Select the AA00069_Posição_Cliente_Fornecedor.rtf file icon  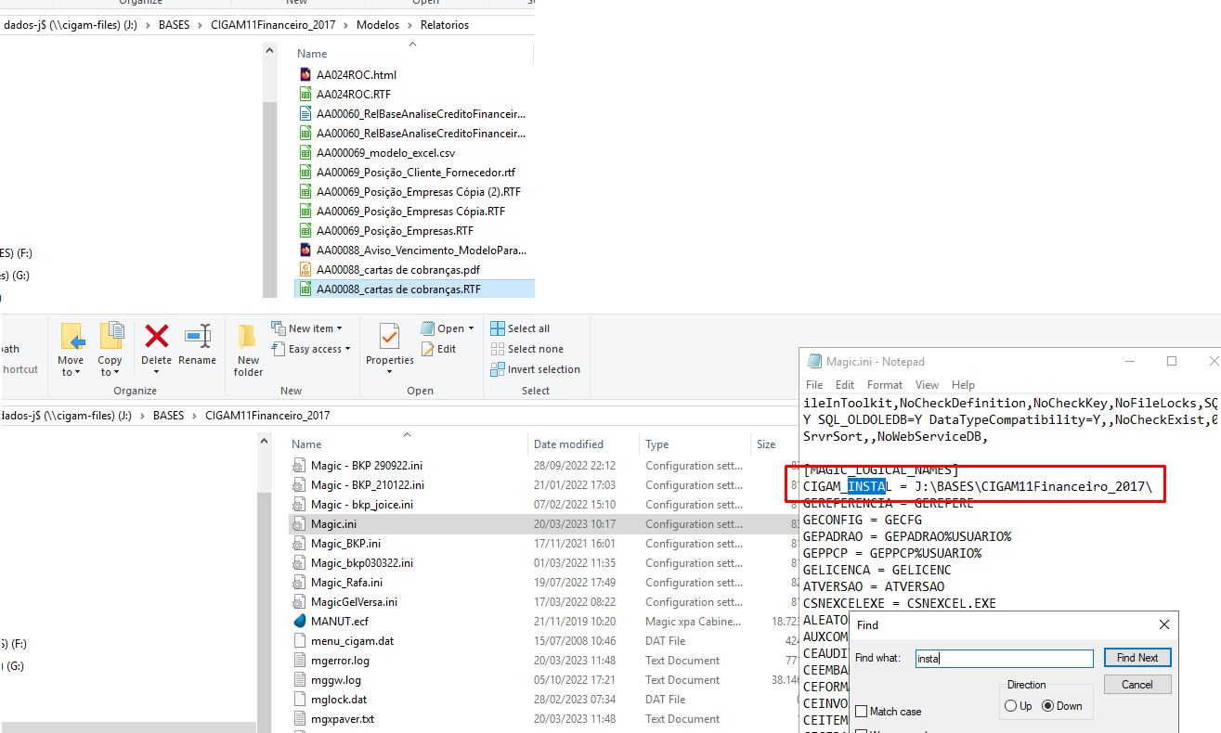305,172
